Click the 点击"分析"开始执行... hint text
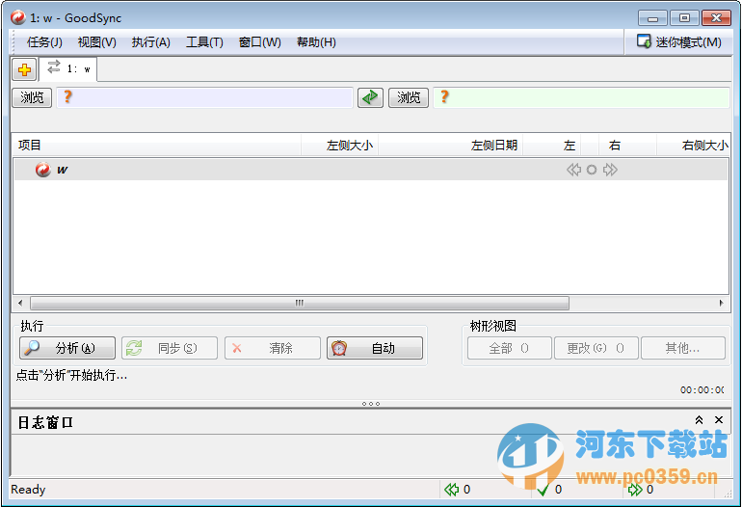The width and height of the screenshot is (742, 507). click(x=71, y=375)
